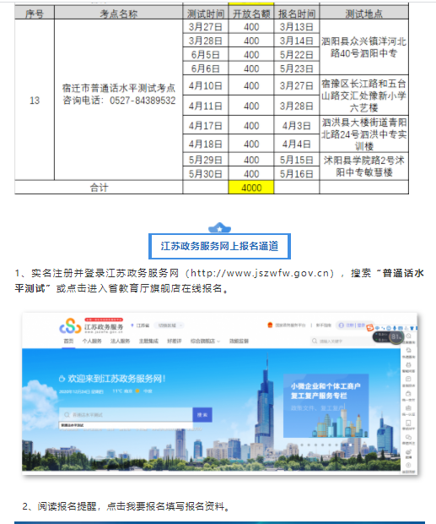Click the 5月15日 registration date cell
Viewport: 436px width, 524px height.
point(296,160)
